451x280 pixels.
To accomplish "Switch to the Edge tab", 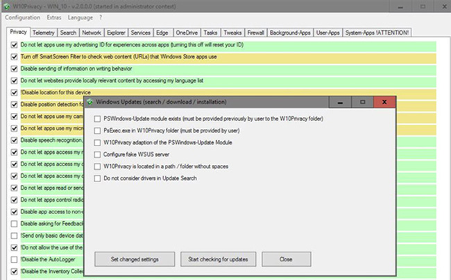I will pyautogui.click(x=162, y=33).
